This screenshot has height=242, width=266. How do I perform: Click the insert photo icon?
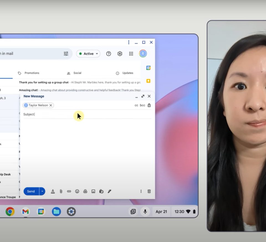pyautogui.click(x=93, y=191)
